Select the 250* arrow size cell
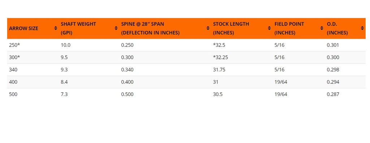This screenshot has width=370, height=143. point(14,45)
